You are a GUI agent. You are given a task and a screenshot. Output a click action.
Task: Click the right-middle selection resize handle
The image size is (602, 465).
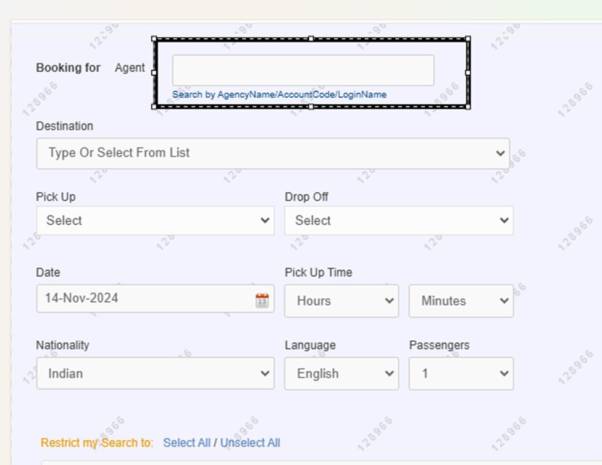click(x=468, y=73)
